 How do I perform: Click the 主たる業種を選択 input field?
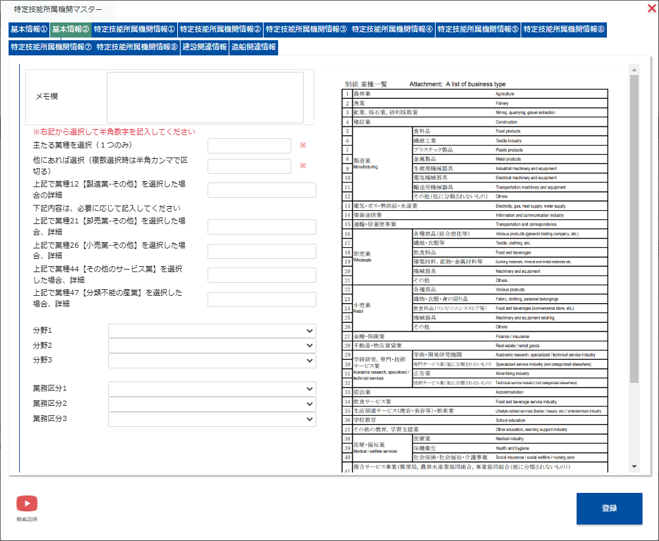point(249,146)
